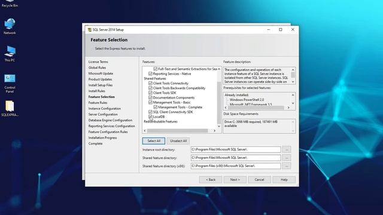This screenshot has height=215, width=383.
Task: Go back with the Back button
Action: click(211, 180)
